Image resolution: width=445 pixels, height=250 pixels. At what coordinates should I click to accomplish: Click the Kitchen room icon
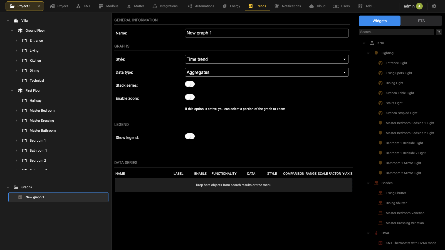[x=24, y=61]
